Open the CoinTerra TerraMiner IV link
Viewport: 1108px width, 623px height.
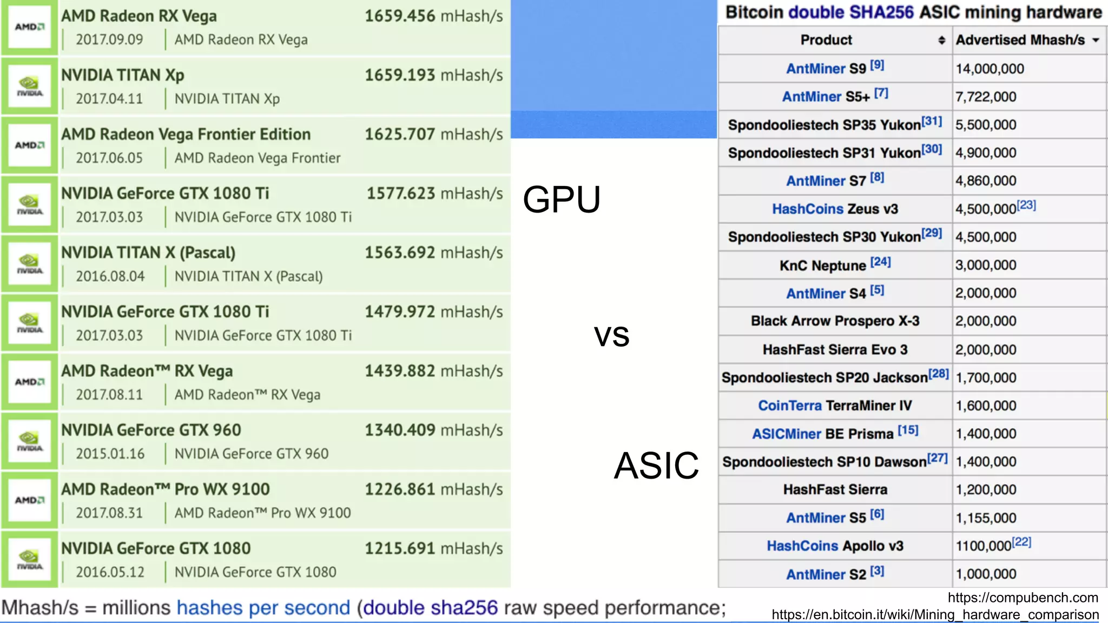coord(789,406)
